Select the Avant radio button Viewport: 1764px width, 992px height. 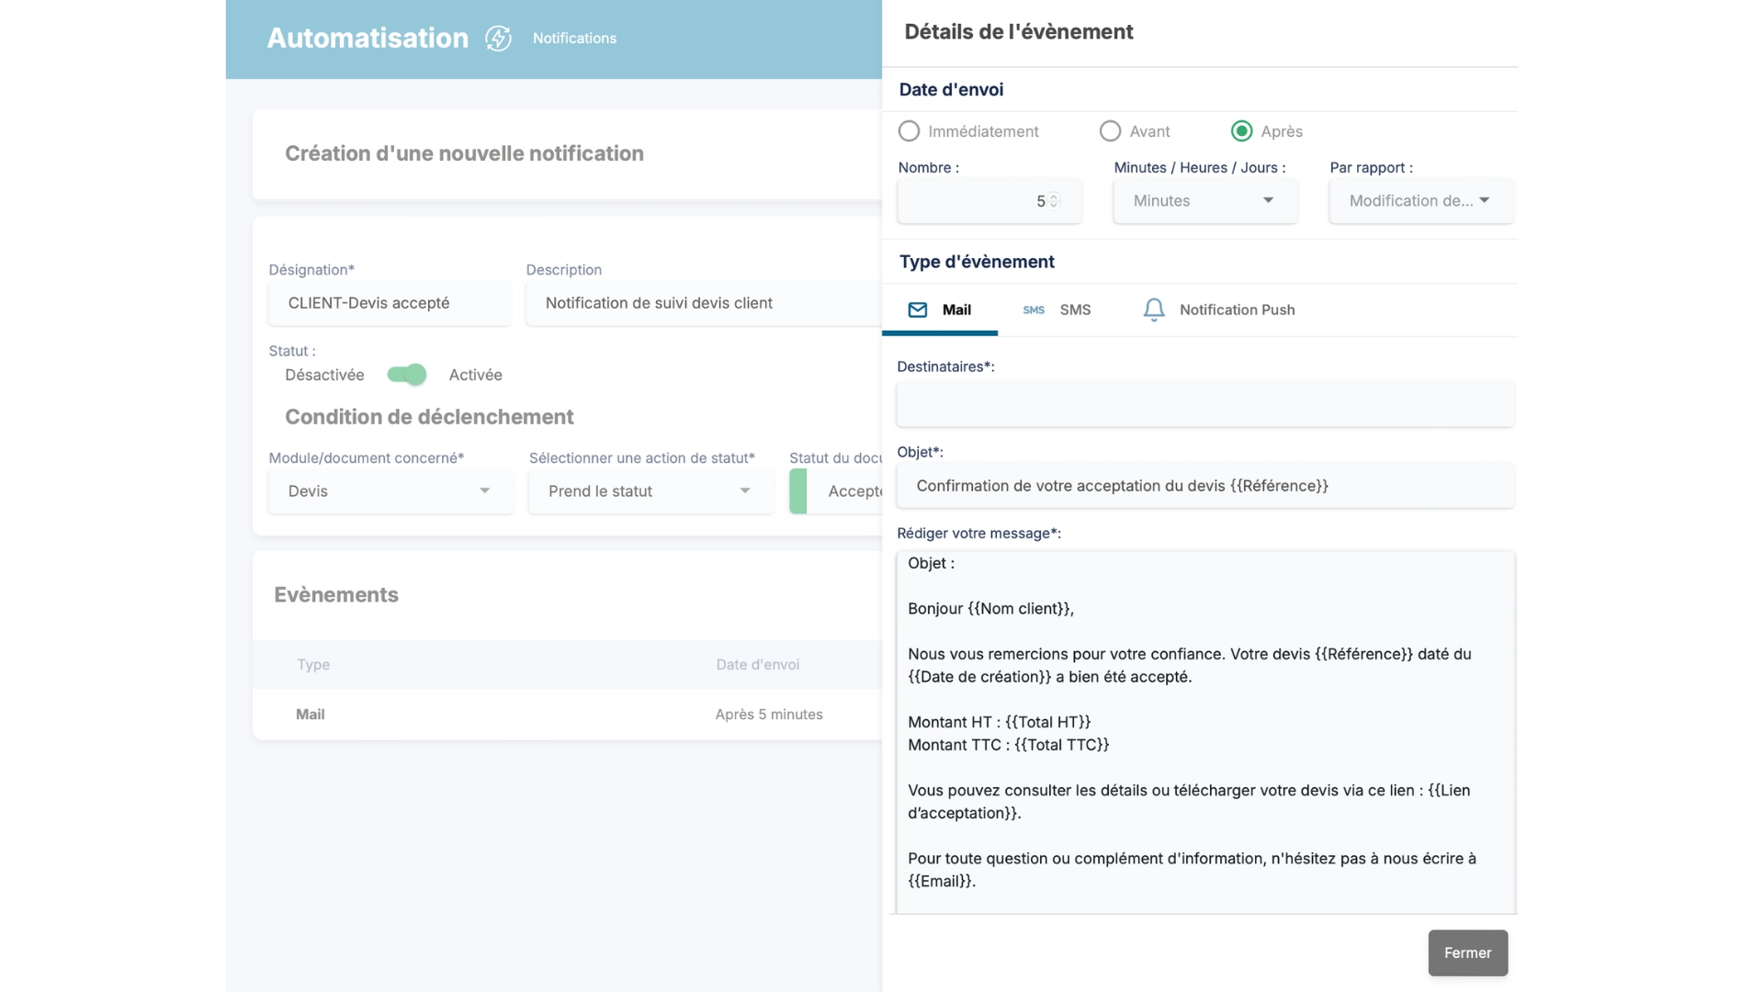tap(1110, 131)
